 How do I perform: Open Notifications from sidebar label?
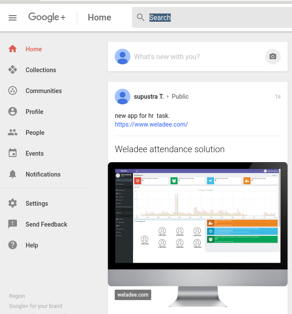tap(43, 174)
